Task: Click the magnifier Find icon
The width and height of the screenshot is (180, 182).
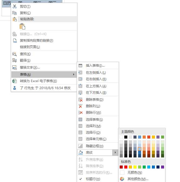Action: click(x=15, y=54)
